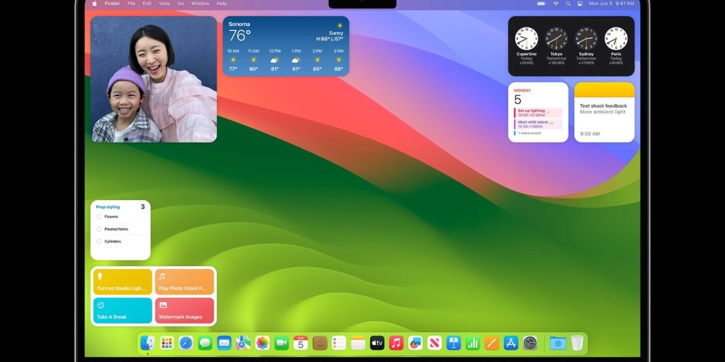725x362 pixels.
Task: Mark Pleated fabric reminder as complete
Action: [x=99, y=229]
